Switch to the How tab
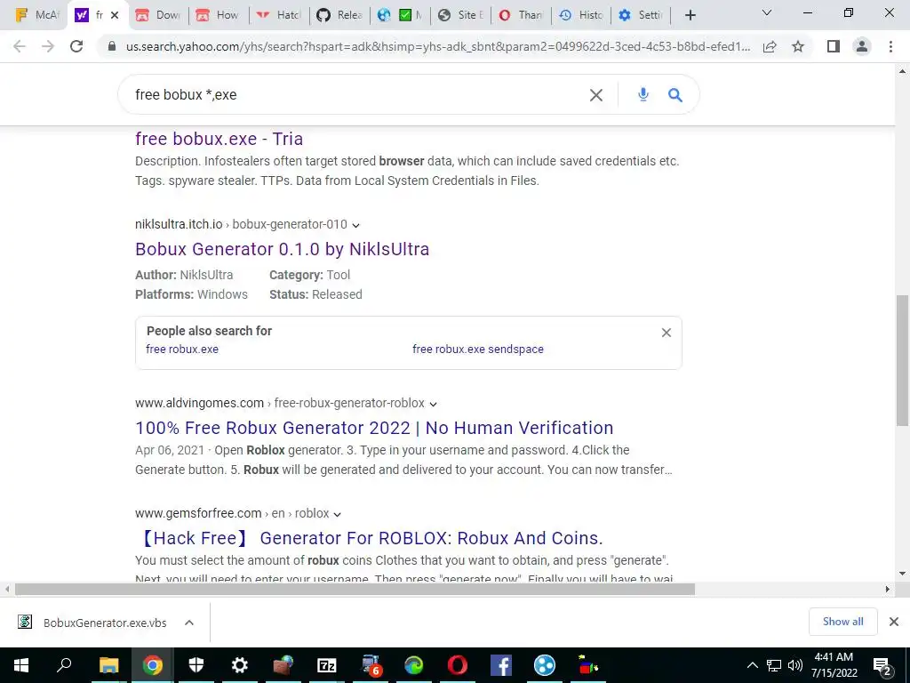The height and width of the screenshot is (683, 910). pyautogui.click(x=219, y=15)
